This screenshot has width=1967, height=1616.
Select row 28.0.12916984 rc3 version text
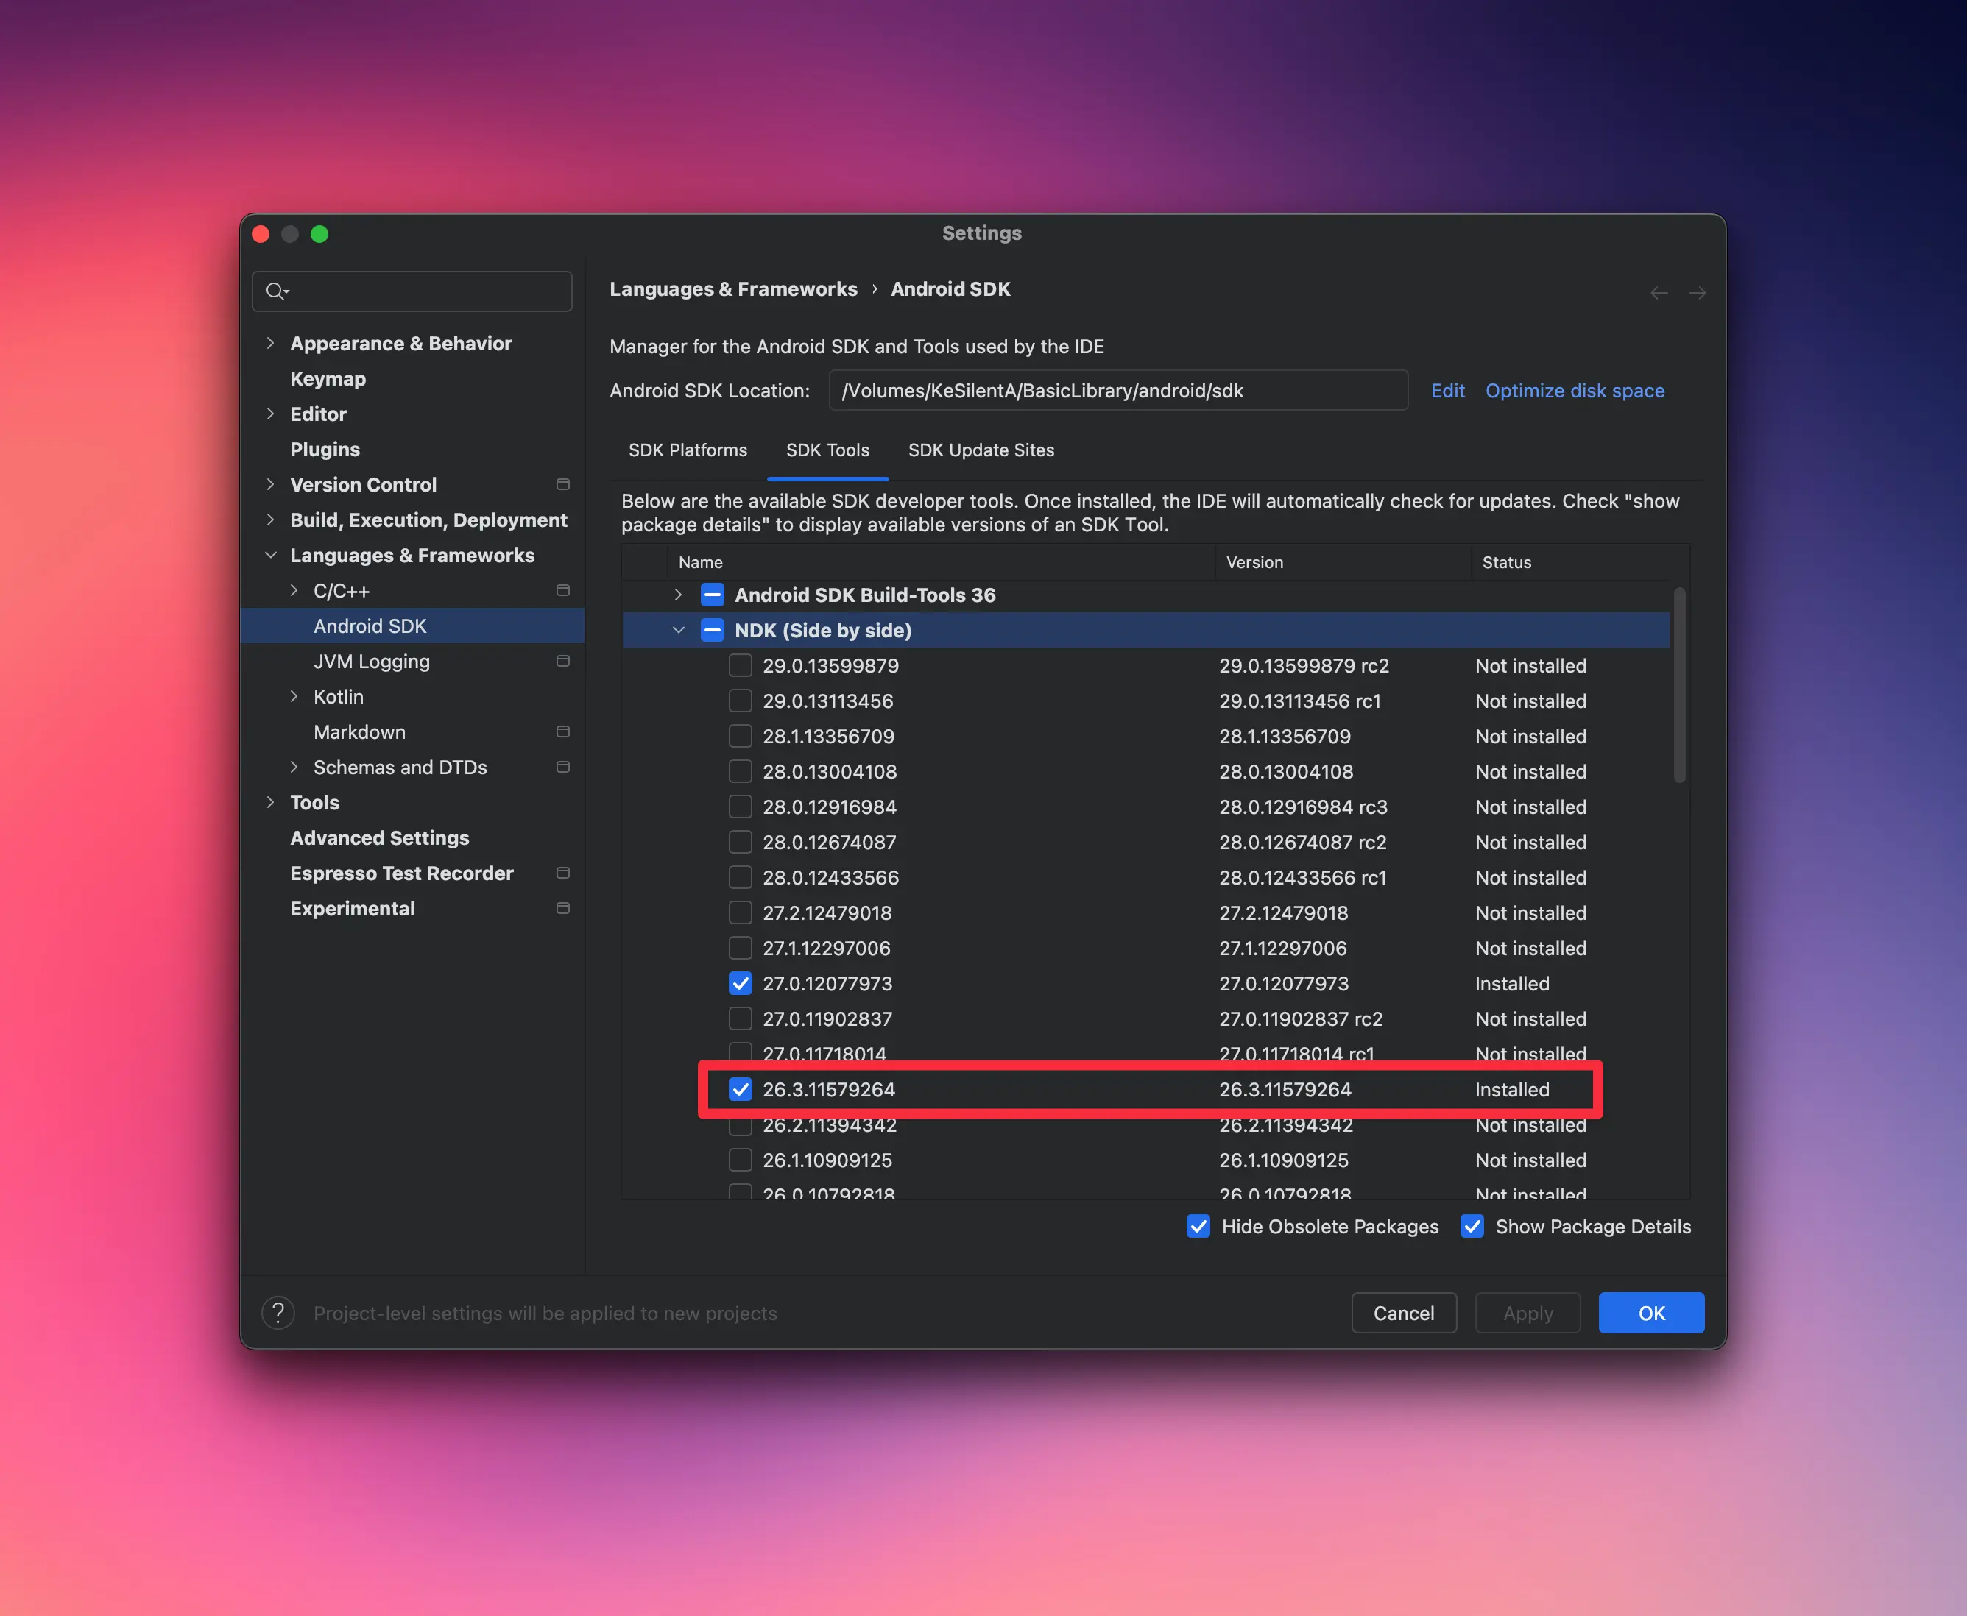(1303, 807)
